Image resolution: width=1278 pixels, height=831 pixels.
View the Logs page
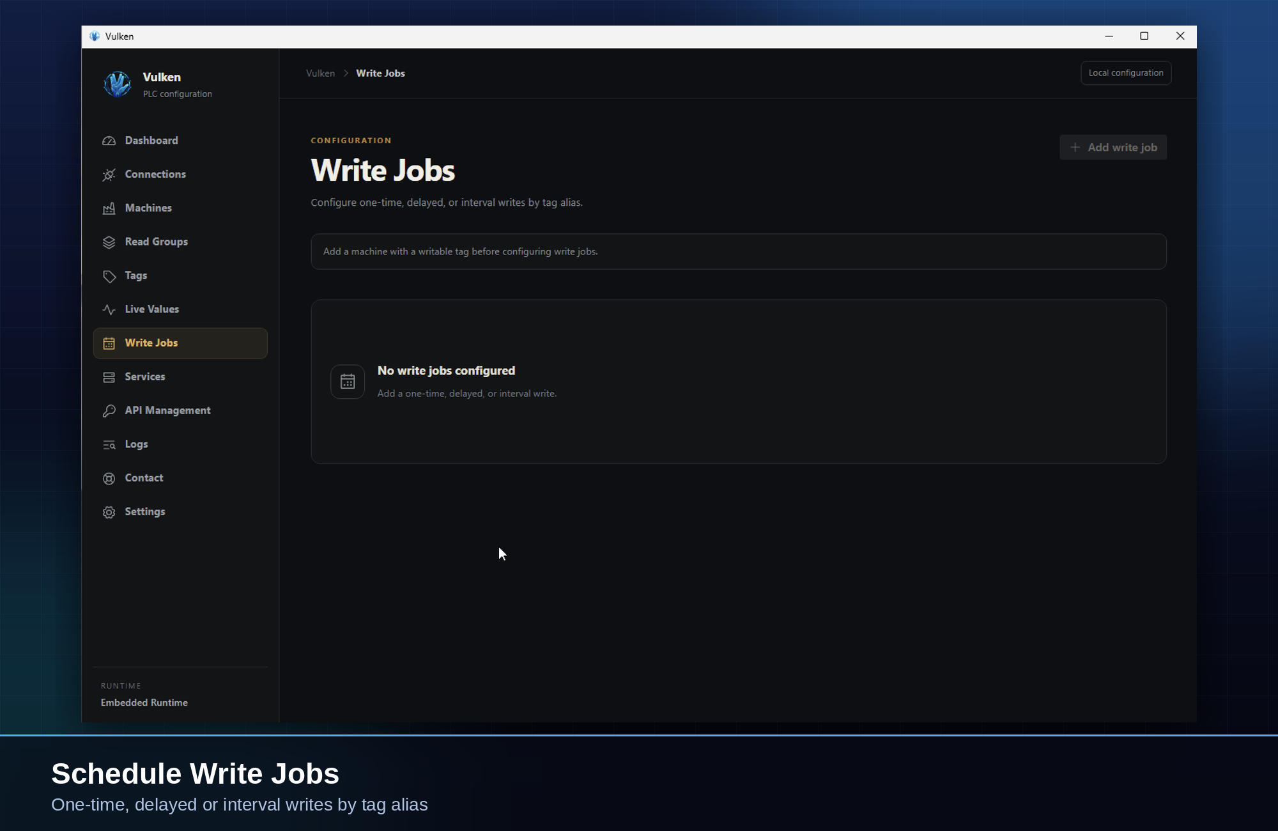coord(180,445)
